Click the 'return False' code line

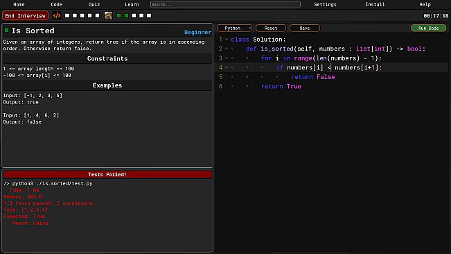click(x=313, y=77)
